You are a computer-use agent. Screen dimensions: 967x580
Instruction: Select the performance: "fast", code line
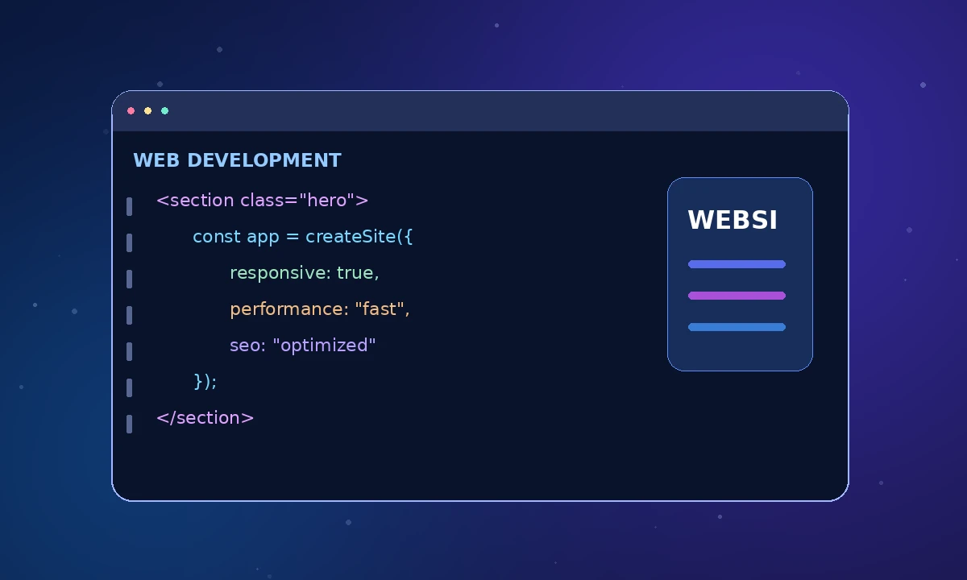pos(320,309)
